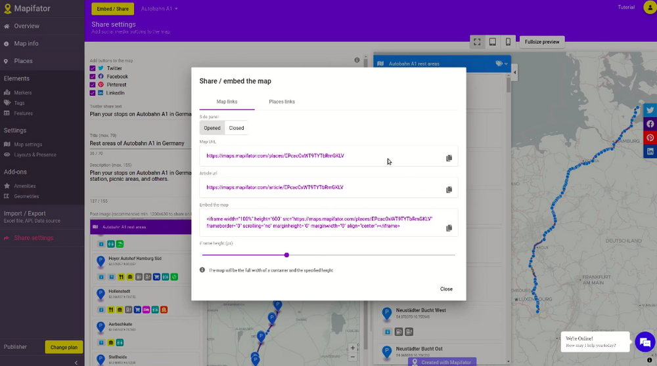Select the mobile phone preview icon
Viewport: 657px width, 366px height.
point(508,42)
